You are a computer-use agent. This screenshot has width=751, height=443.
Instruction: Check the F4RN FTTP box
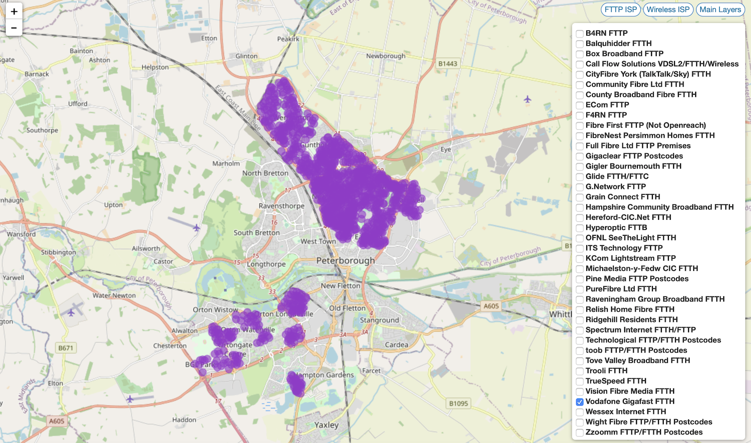coord(580,116)
